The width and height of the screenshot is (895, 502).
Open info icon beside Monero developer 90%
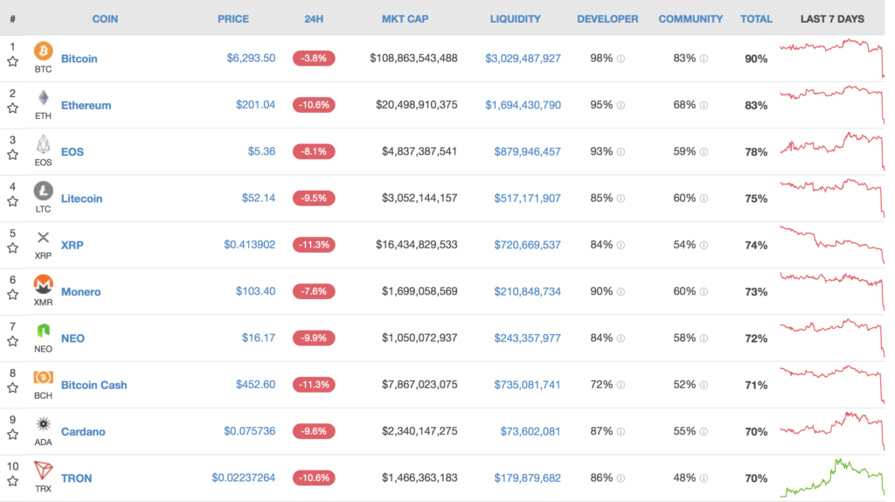(x=621, y=291)
